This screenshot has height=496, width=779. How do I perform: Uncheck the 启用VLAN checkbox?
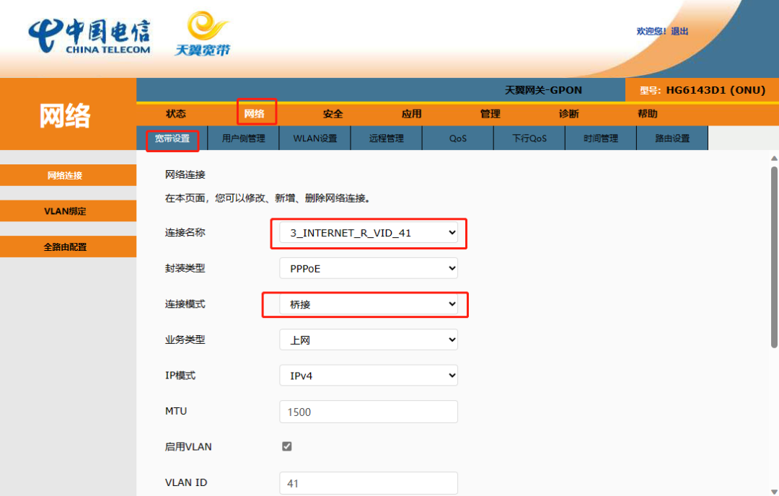click(286, 446)
